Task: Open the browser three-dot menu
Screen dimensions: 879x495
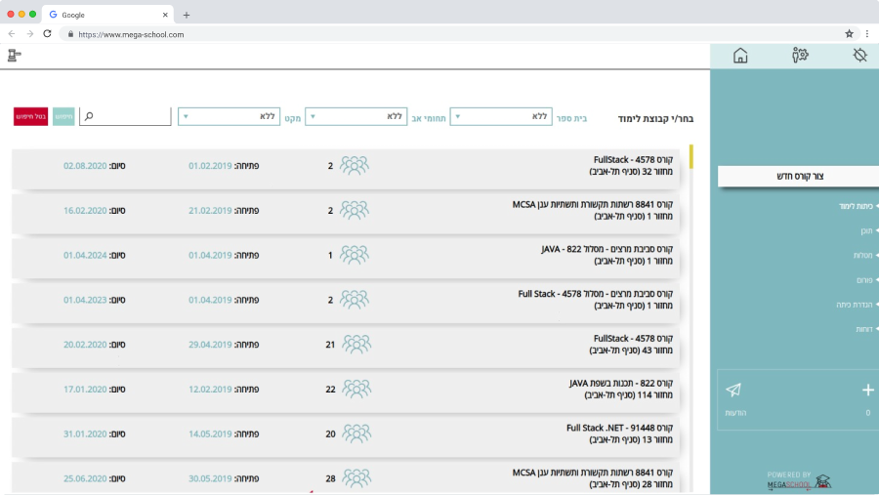Action: tap(867, 34)
